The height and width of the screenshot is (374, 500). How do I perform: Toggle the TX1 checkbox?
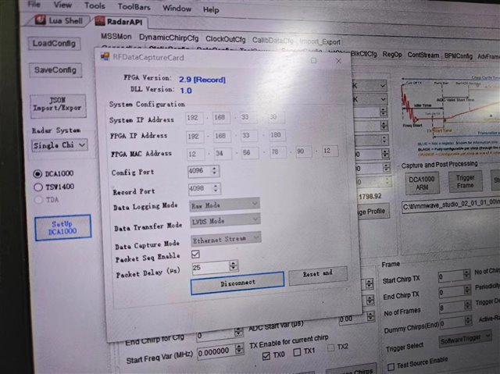[297, 352]
